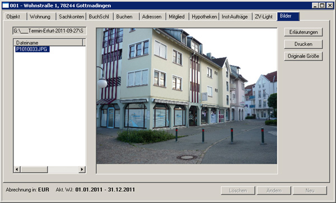
Task: Click the Löschen button
Action: click(x=238, y=191)
